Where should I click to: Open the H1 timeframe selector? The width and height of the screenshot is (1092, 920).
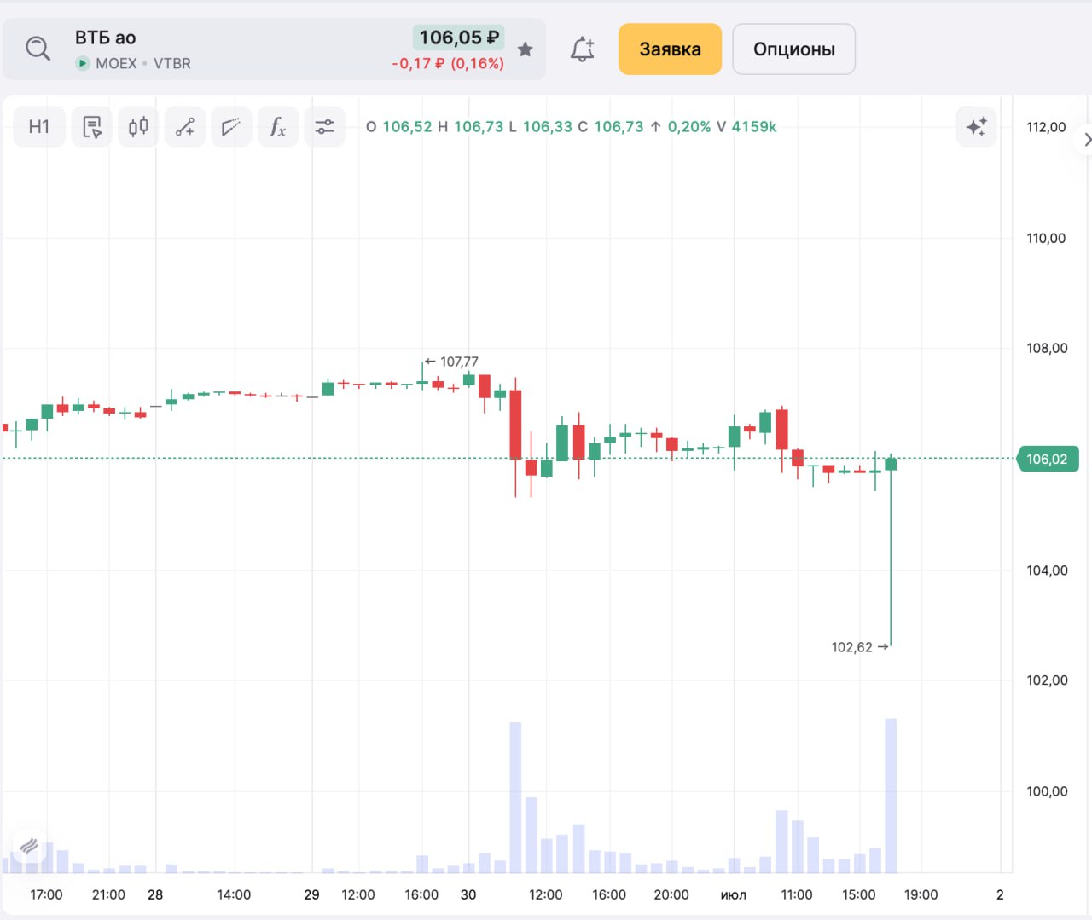coord(39,127)
